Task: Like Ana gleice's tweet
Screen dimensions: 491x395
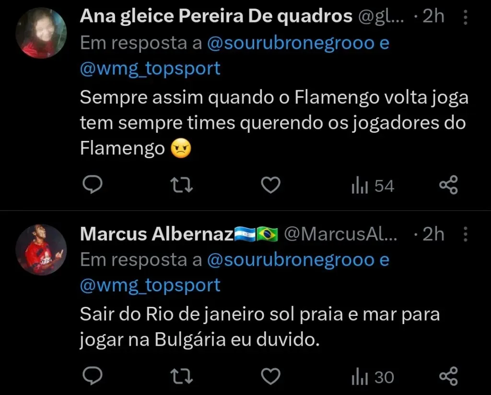Action: pos(270,185)
